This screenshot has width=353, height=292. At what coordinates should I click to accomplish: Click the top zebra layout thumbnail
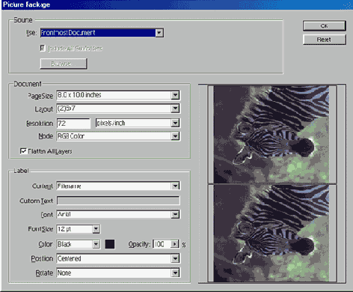tap(272, 135)
